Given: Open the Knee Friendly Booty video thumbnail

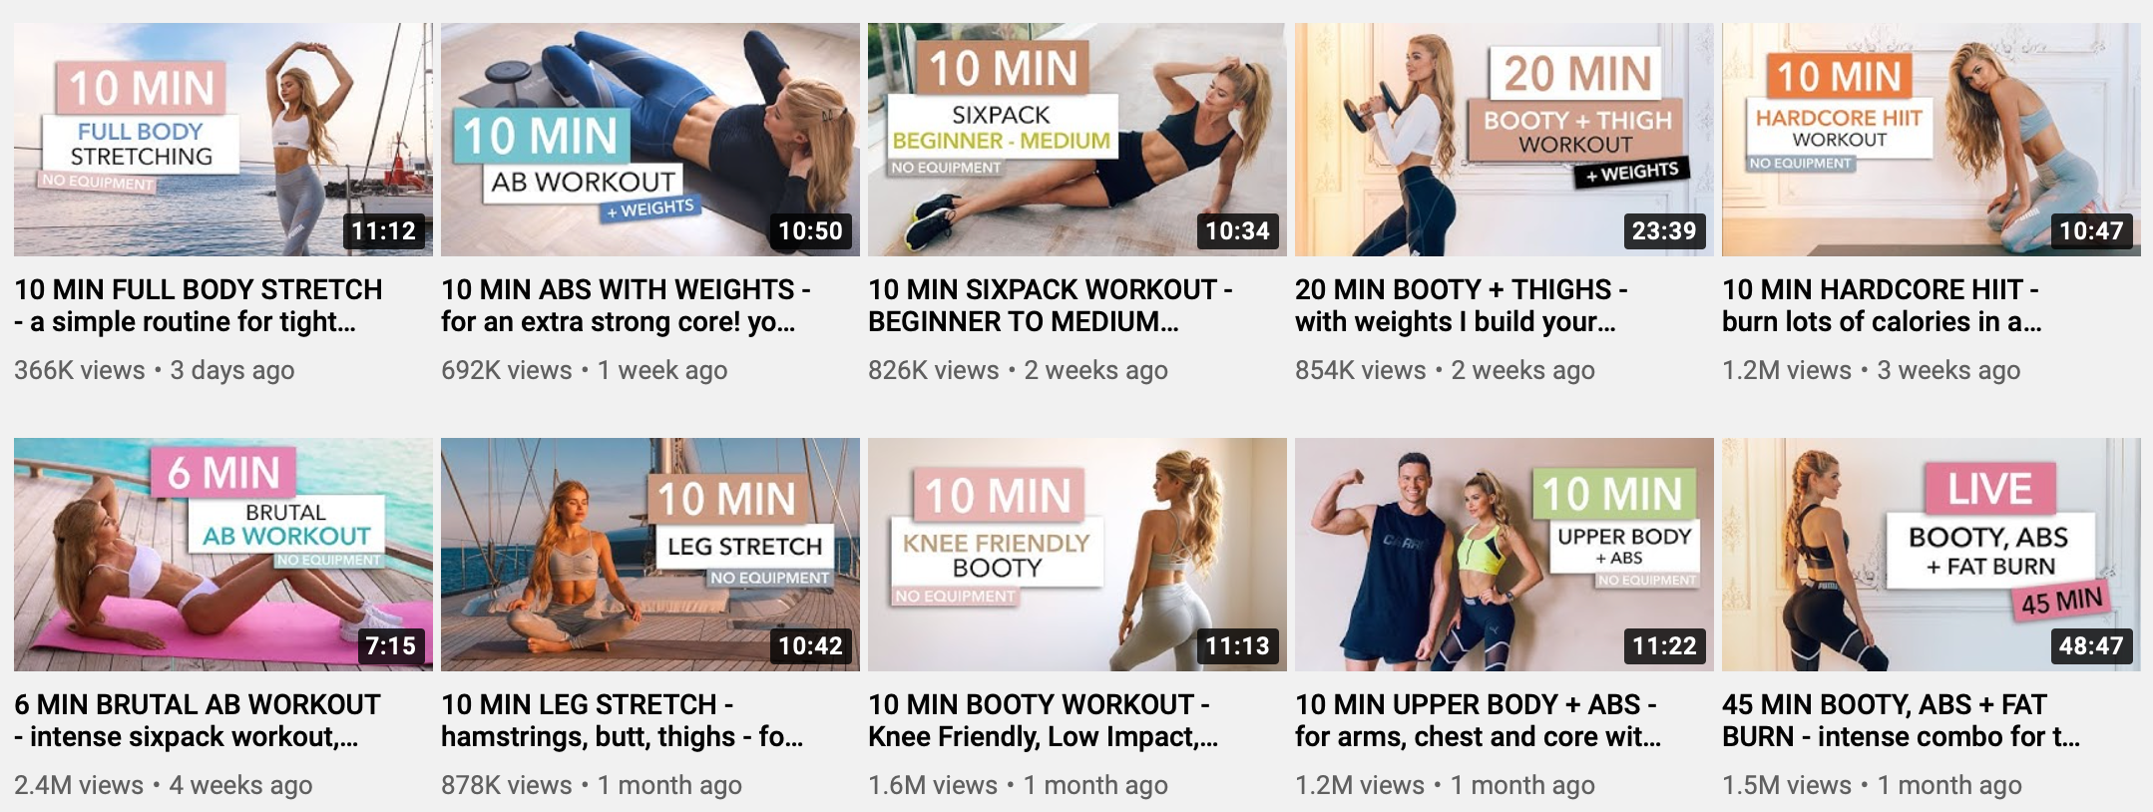Looking at the screenshot, I should 1077,555.
